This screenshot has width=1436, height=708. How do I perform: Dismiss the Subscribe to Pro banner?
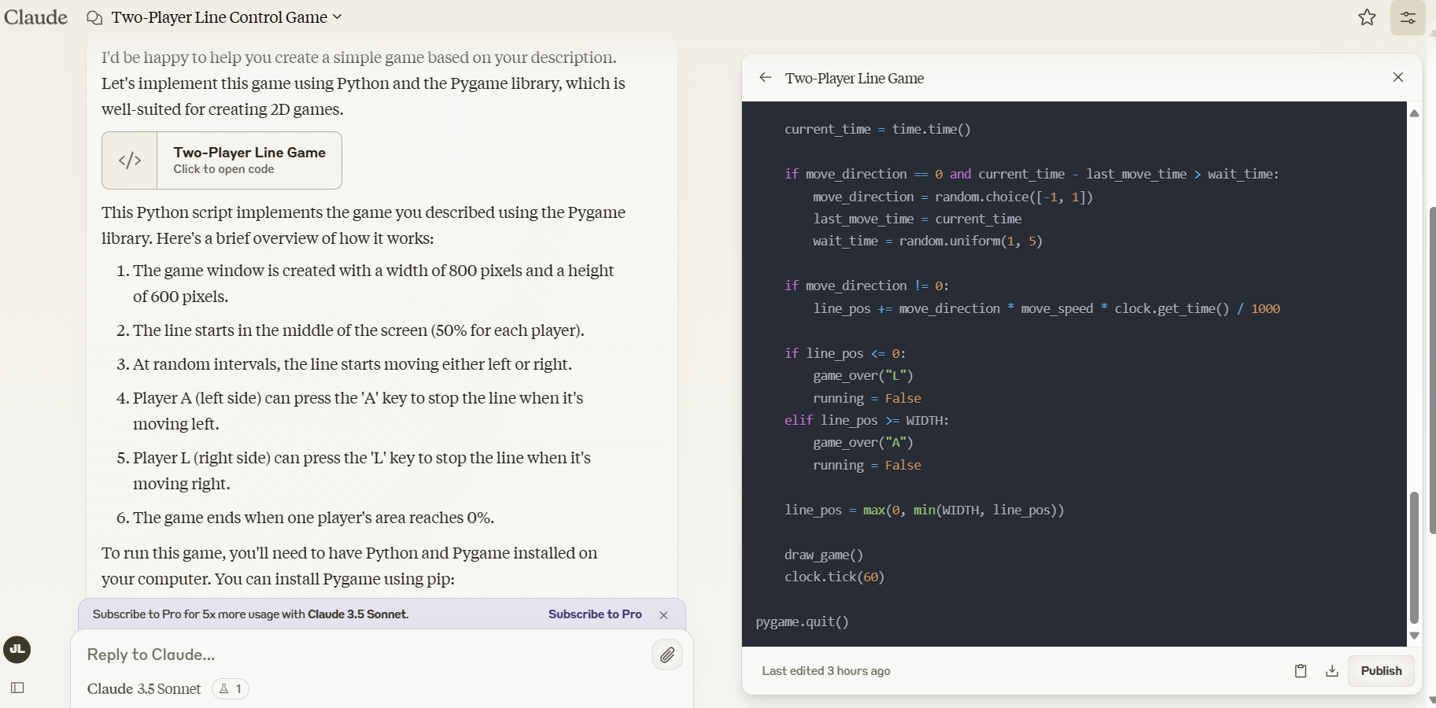tap(663, 615)
